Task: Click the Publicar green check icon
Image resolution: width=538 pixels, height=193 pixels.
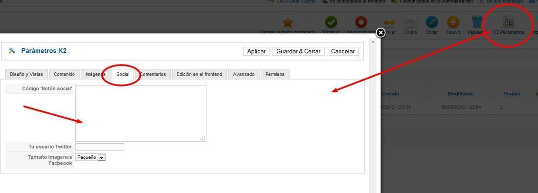Action: (x=331, y=22)
